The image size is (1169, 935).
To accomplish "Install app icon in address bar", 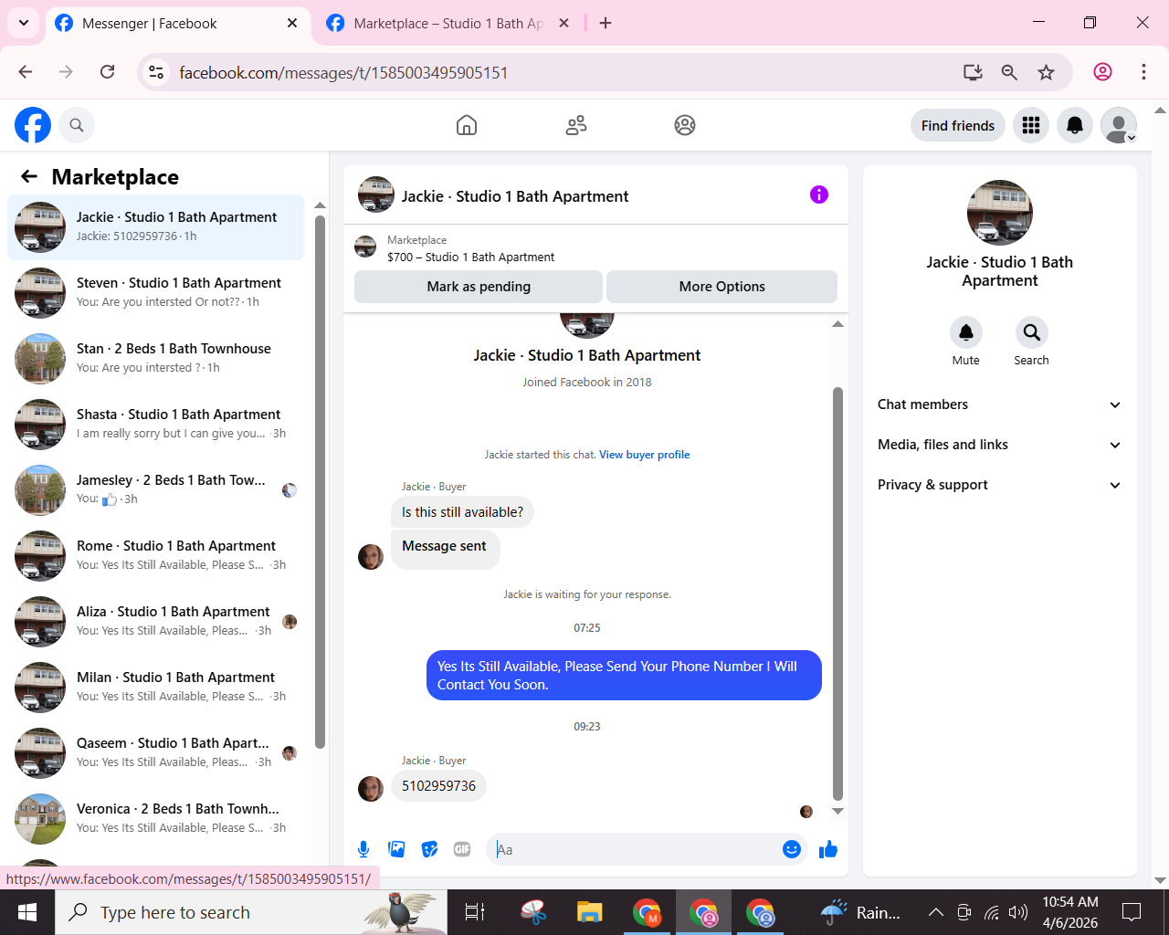I will (973, 72).
